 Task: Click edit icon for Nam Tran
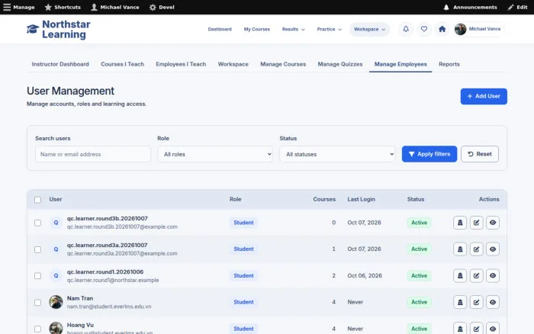click(x=476, y=302)
